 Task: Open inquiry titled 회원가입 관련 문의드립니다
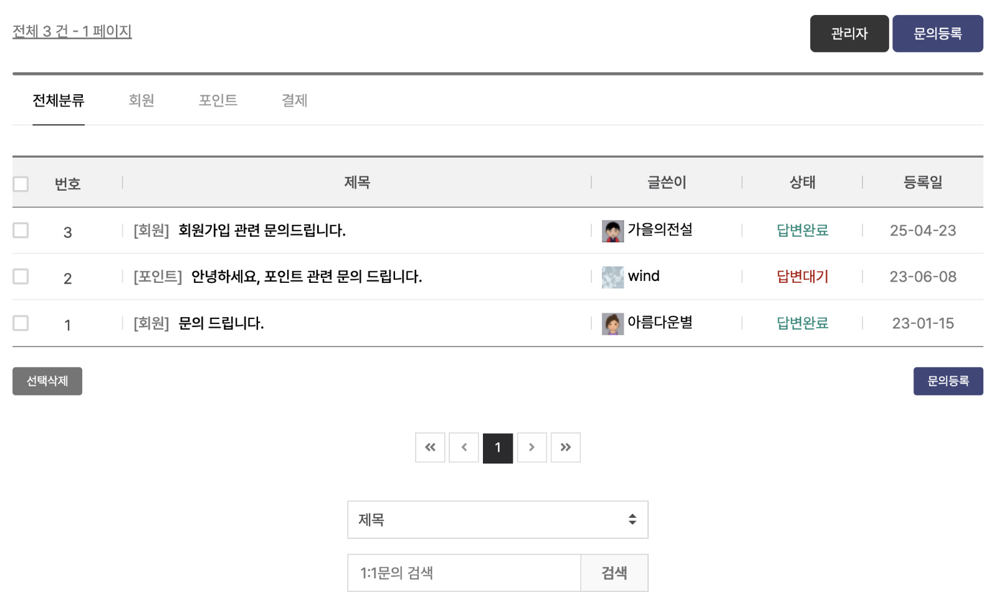coord(262,231)
